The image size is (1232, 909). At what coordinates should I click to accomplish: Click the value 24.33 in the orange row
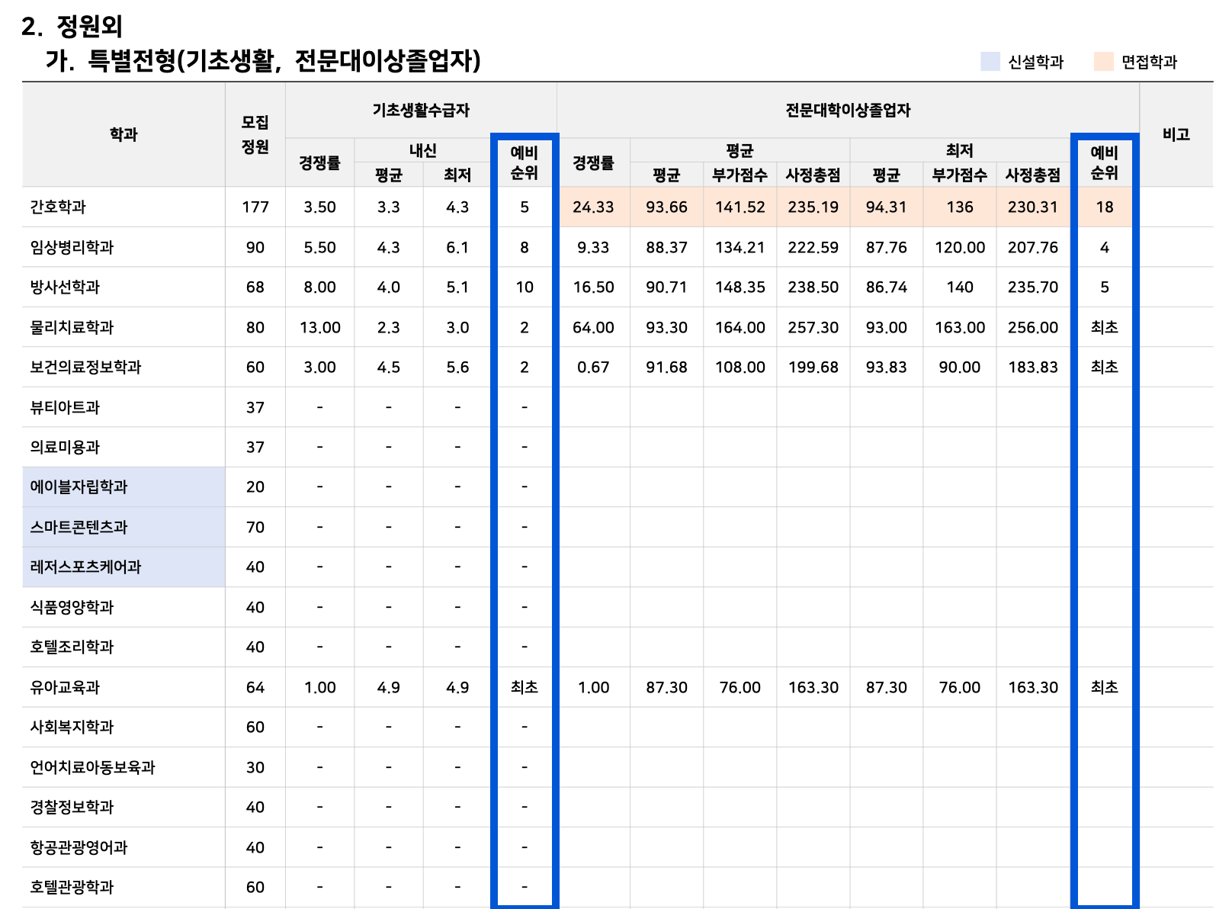point(595,207)
